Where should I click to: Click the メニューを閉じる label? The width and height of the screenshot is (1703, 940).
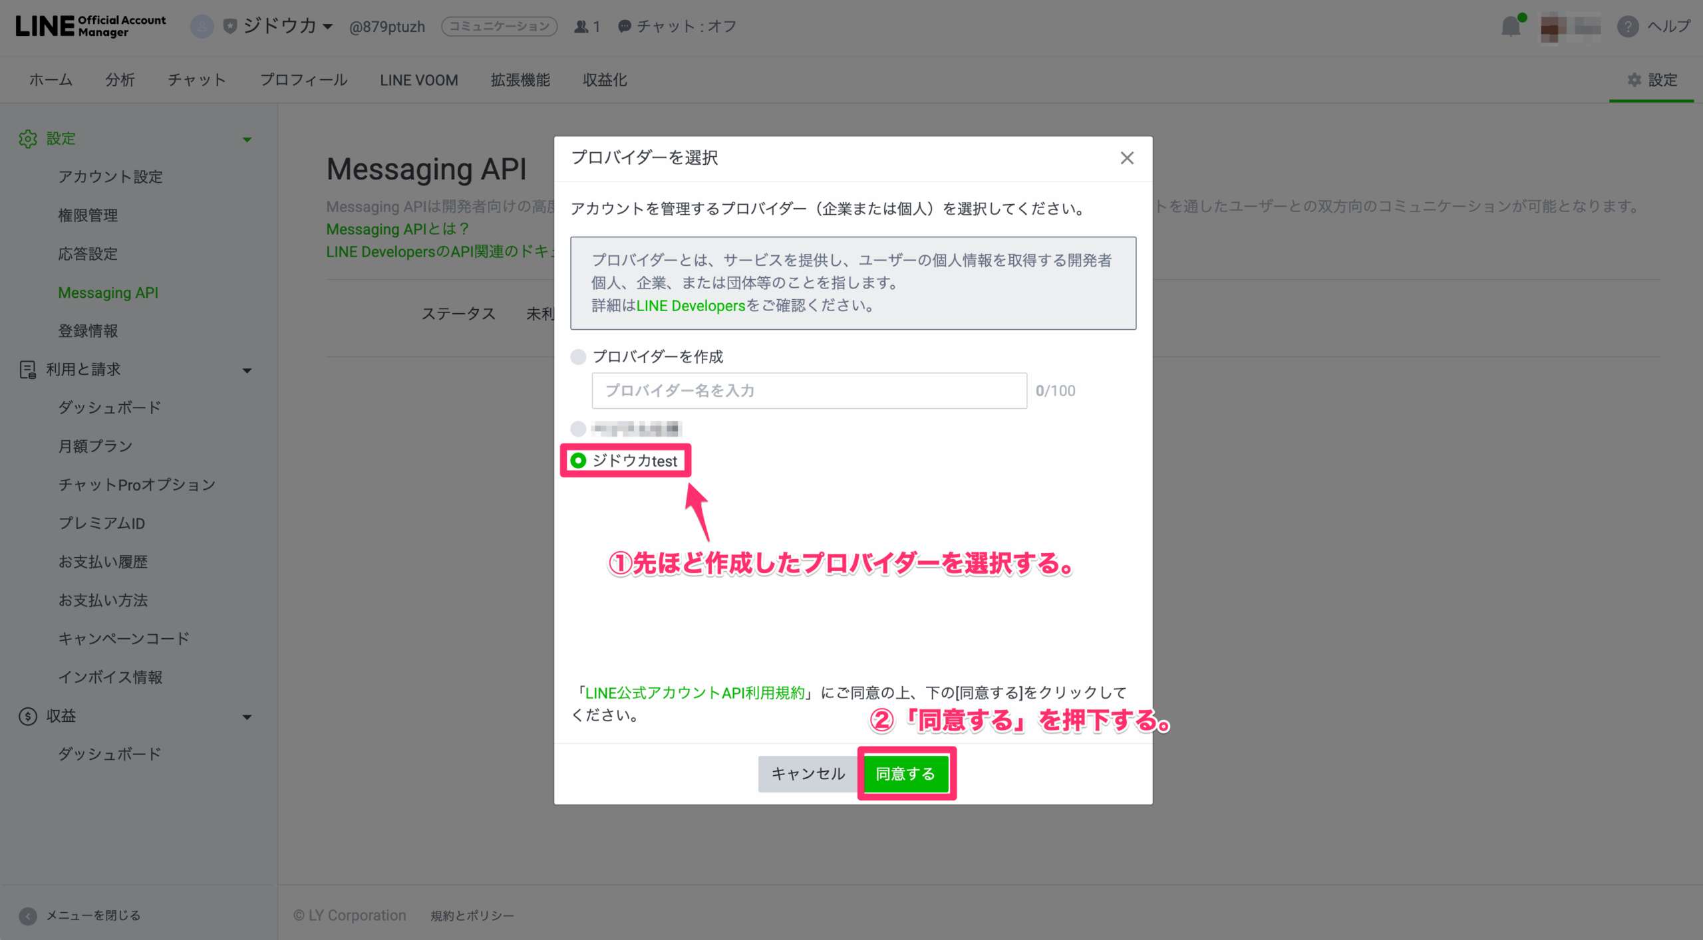point(93,916)
